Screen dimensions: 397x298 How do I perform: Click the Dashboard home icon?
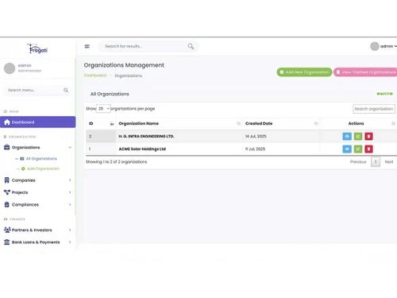(x=7, y=122)
